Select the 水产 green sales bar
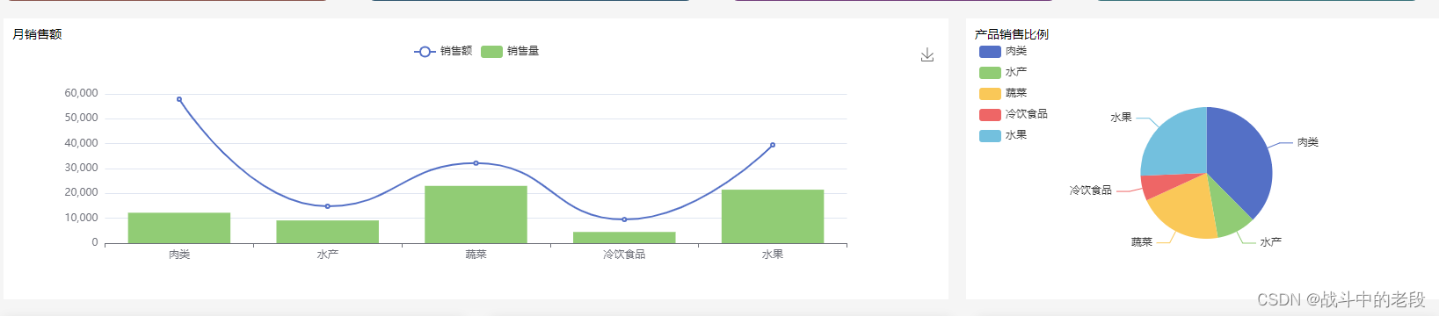Viewport: 1439px width, 316px height. point(327,232)
